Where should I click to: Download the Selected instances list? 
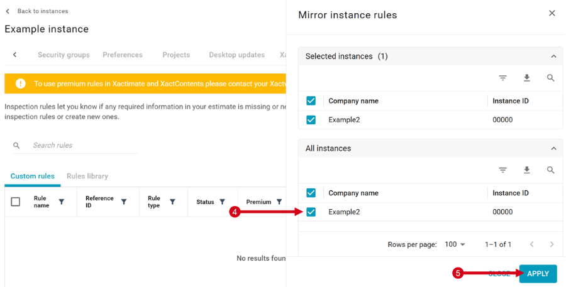pos(527,78)
